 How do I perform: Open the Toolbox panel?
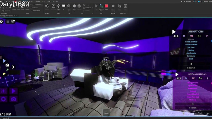54,7
